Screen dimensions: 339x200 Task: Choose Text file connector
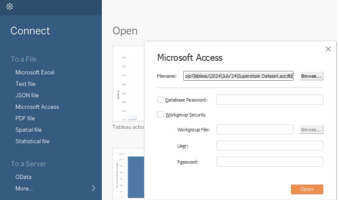pos(25,84)
